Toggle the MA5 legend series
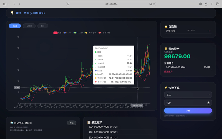 coord(67,33)
